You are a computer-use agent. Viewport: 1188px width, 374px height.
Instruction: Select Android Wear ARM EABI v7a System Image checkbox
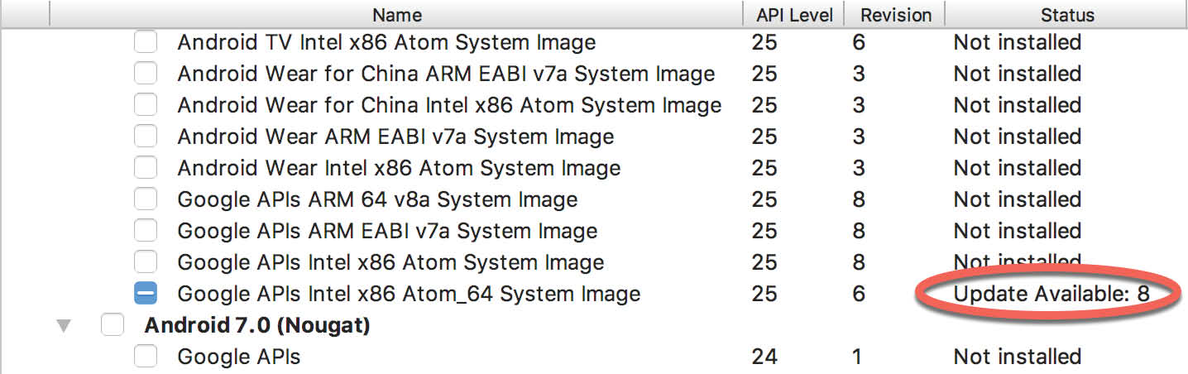click(x=146, y=137)
